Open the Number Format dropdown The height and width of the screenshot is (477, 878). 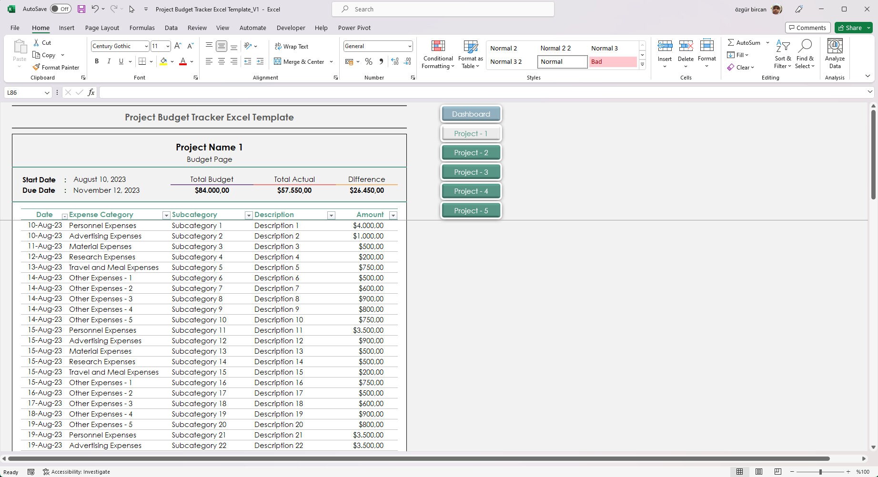[409, 46]
